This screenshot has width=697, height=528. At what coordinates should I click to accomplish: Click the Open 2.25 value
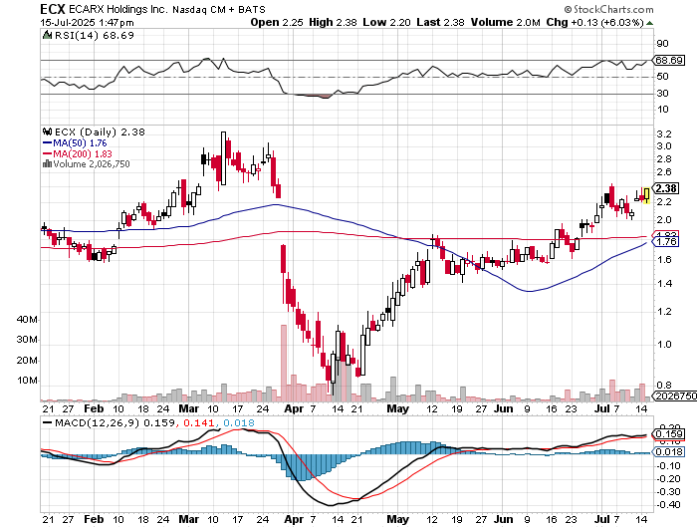(x=277, y=22)
